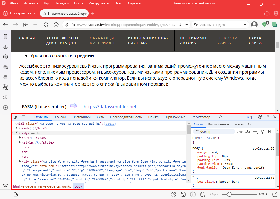The height and width of the screenshot is (199, 280).
Task: Open the Downloads panel in sidebar
Action: (x=5, y=47)
